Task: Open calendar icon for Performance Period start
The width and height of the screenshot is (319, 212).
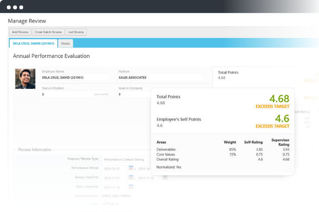Action: (x=131, y=168)
